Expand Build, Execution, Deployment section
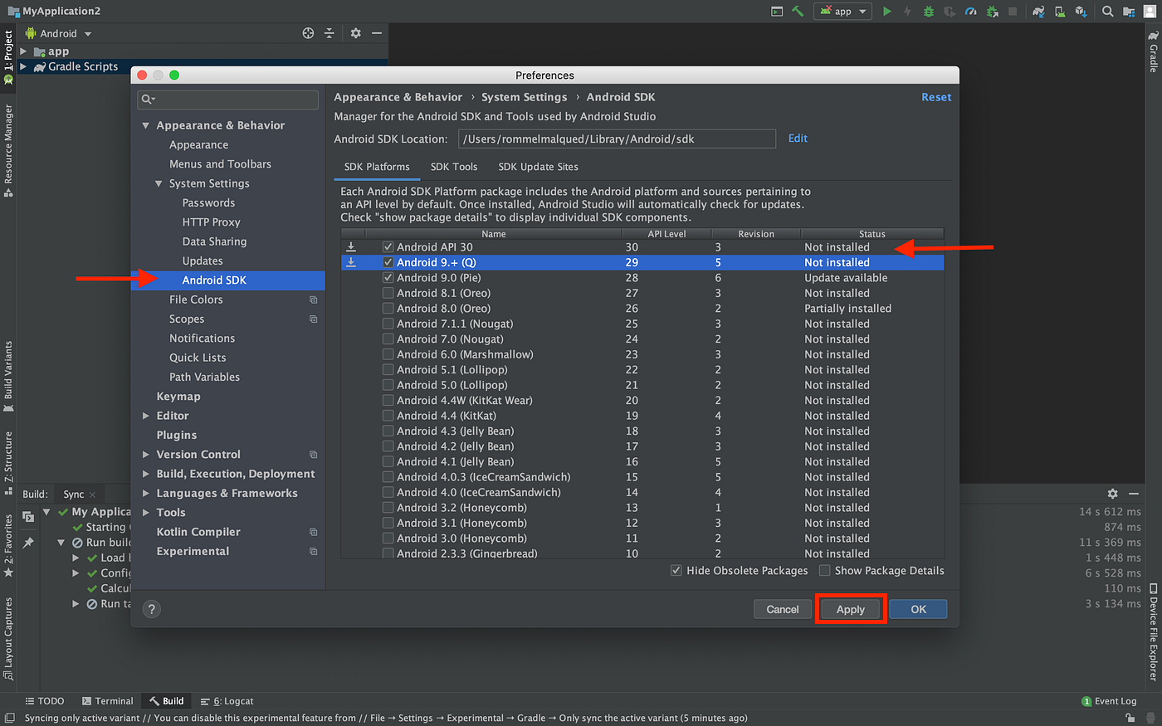The height and width of the screenshot is (726, 1162). [146, 474]
